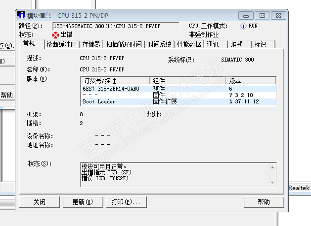Viewport: 311px width, 226px height.
Task: Select the Boot Loader row
Action: pyautogui.click(x=178, y=101)
